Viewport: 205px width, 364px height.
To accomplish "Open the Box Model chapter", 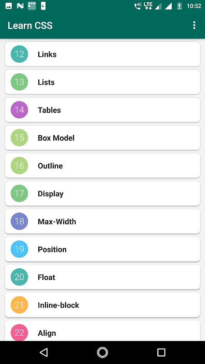I will 102,138.
